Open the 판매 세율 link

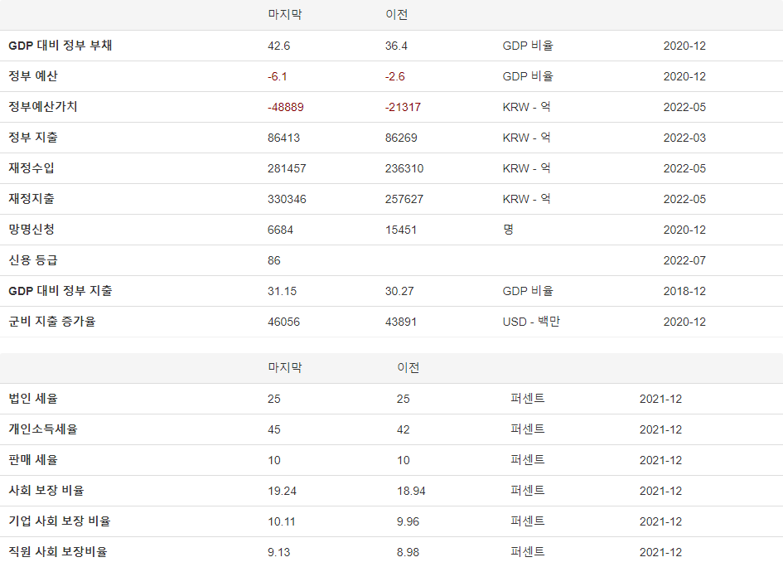(33, 460)
